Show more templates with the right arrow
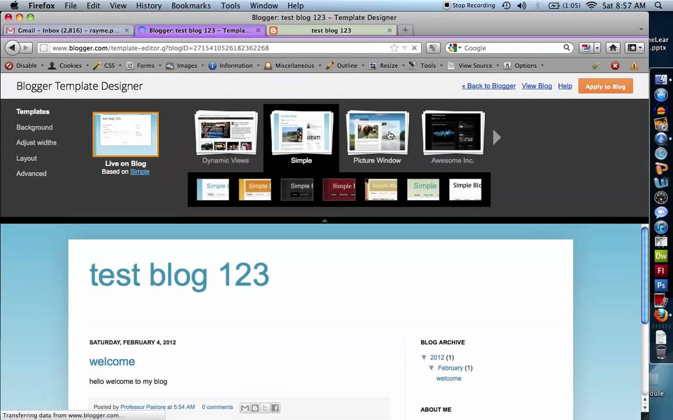Viewport: 673px width, 420px height. tap(497, 137)
